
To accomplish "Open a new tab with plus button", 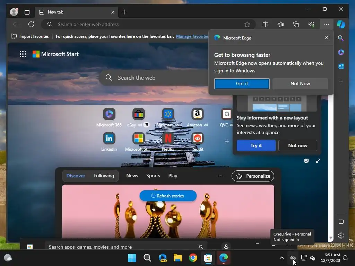I will [124, 12].
